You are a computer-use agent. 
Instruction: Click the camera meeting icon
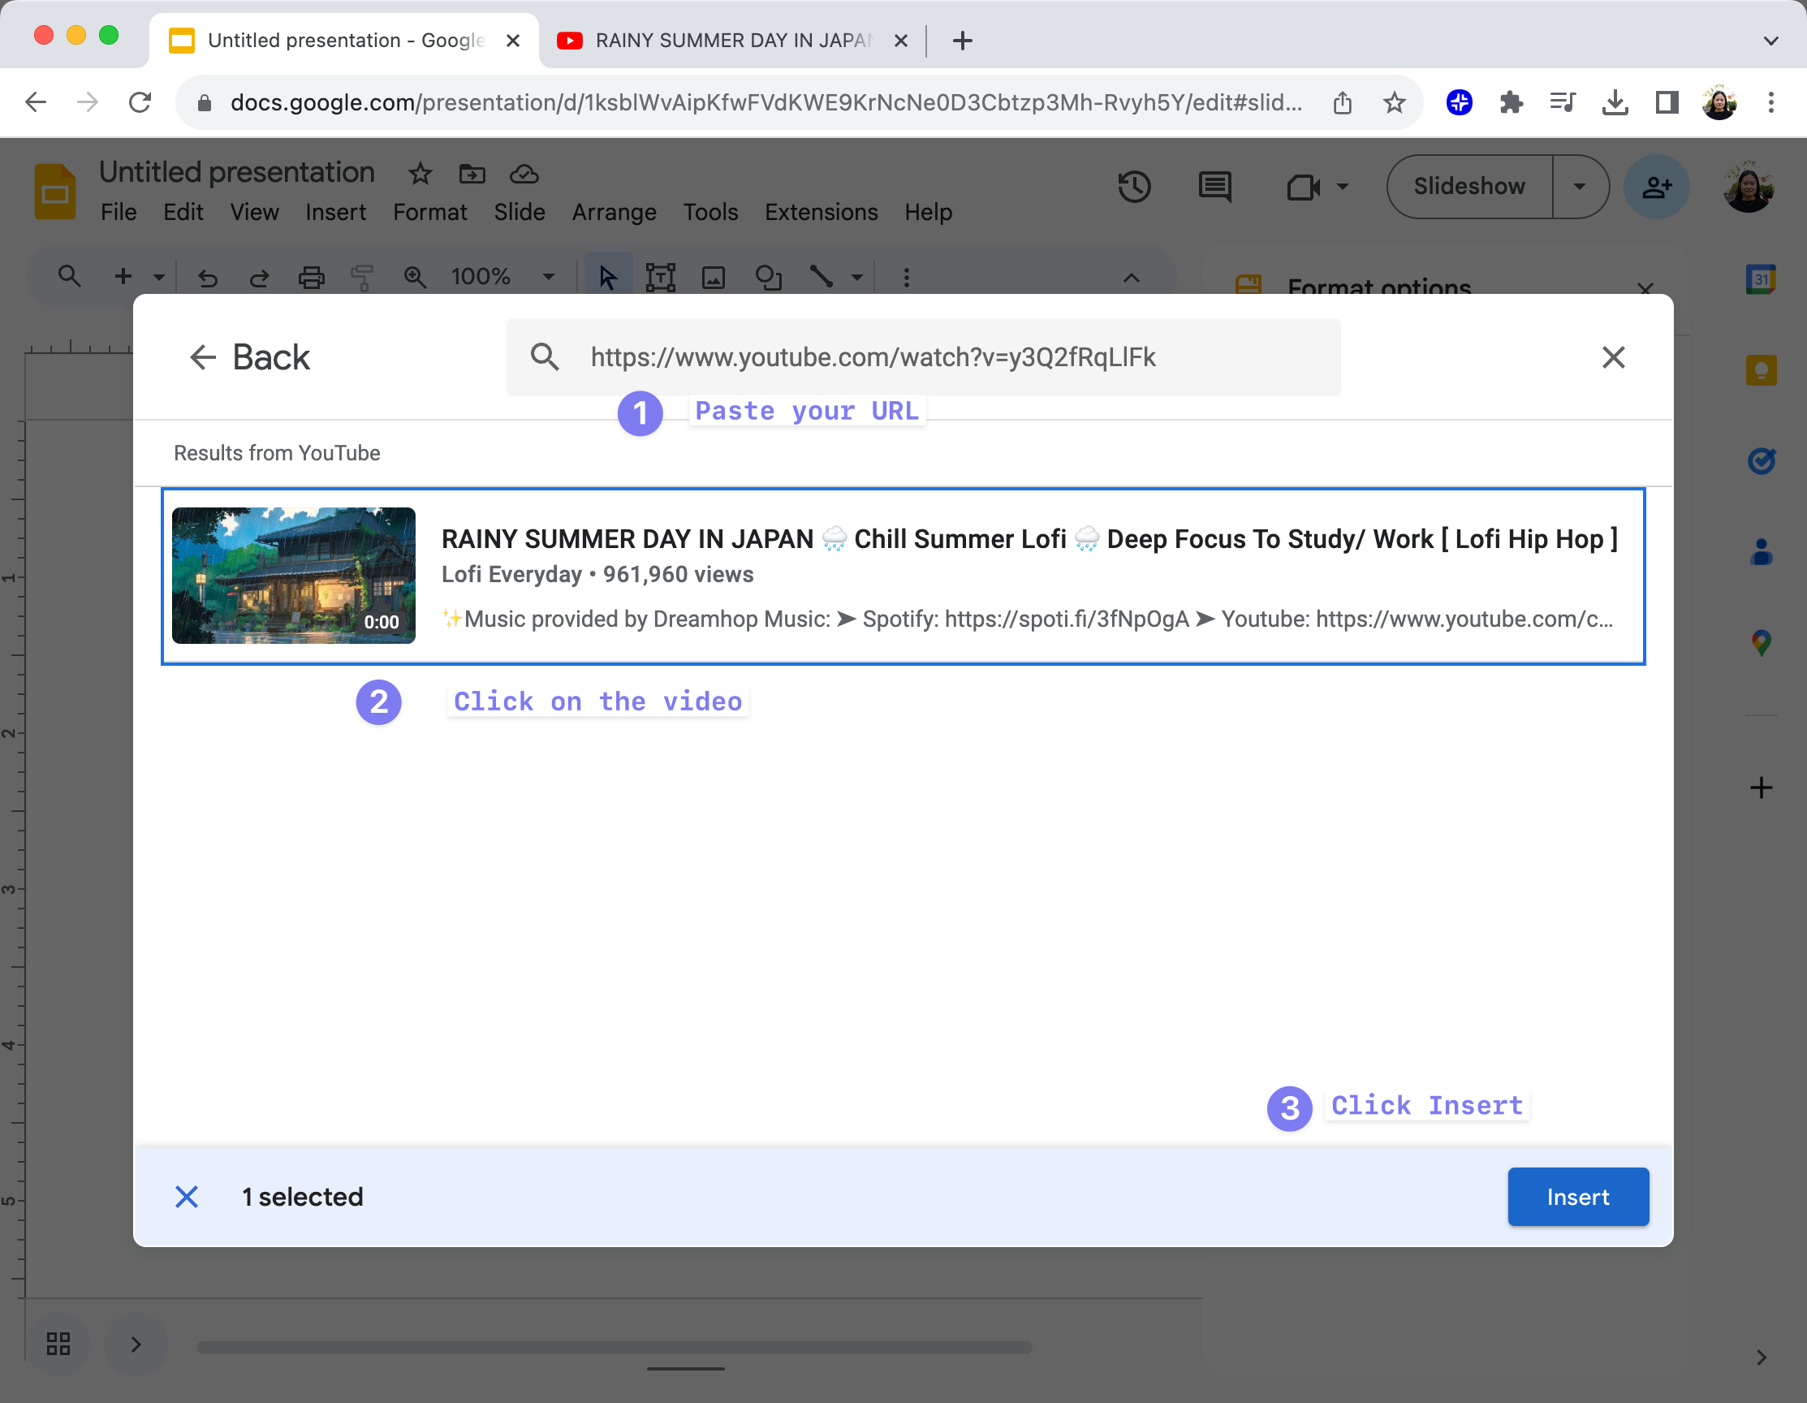pyautogui.click(x=1303, y=187)
